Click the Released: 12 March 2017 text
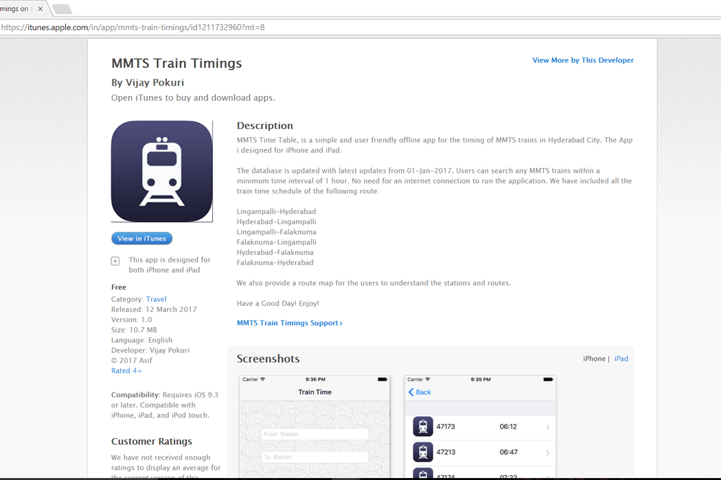The image size is (721, 480). pos(154,309)
